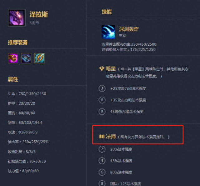Open the 技能 section heading
The width and height of the screenshot is (200, 186).
[x=107, y=12]
